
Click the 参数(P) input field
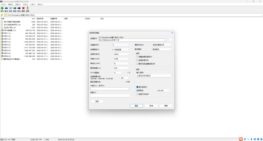tap(110, 96)
